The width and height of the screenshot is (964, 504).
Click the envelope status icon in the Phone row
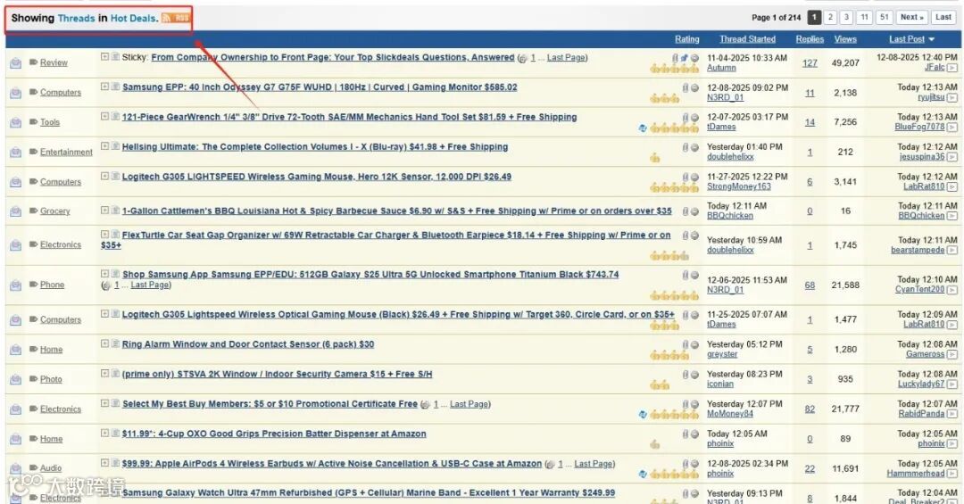[x=15, y=285]
